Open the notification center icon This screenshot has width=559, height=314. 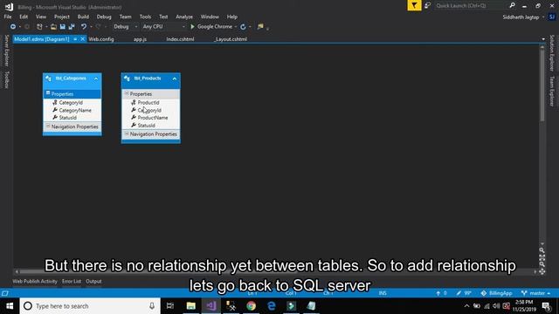point(547,306)
